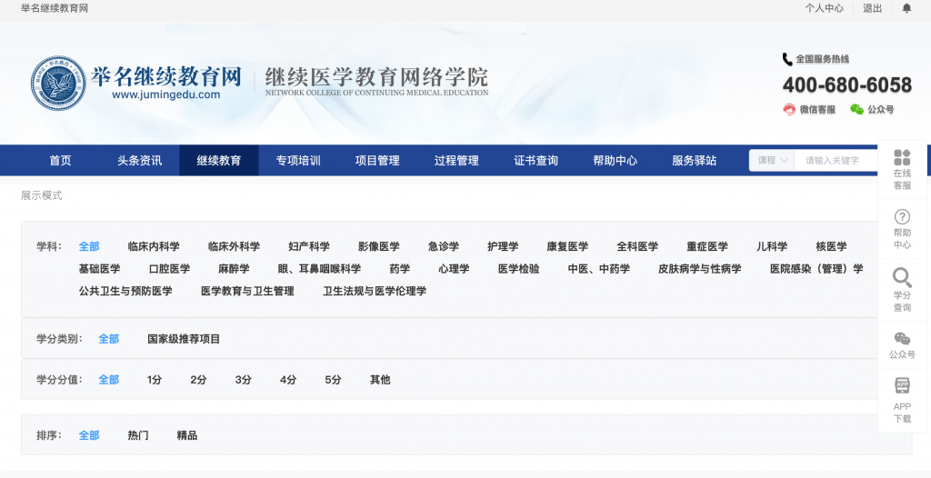Filter credit value 其他
Viewport: 931px width, 478px height.
380,380
